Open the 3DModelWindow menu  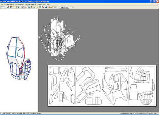pyautogui.click(x=9, y=4)
